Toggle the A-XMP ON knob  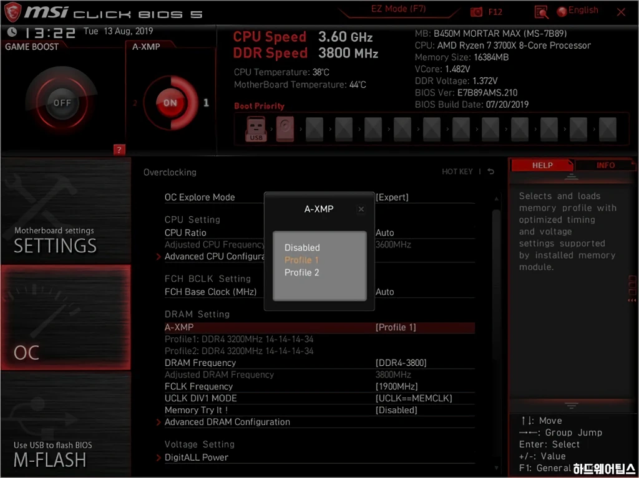tap(170, 103)
